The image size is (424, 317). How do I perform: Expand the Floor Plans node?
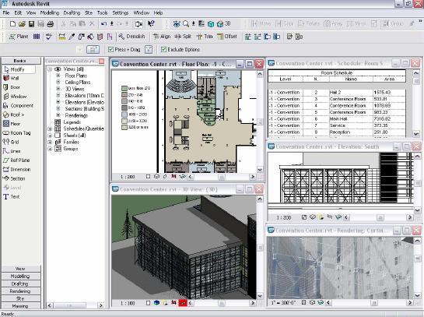point(58,76)
